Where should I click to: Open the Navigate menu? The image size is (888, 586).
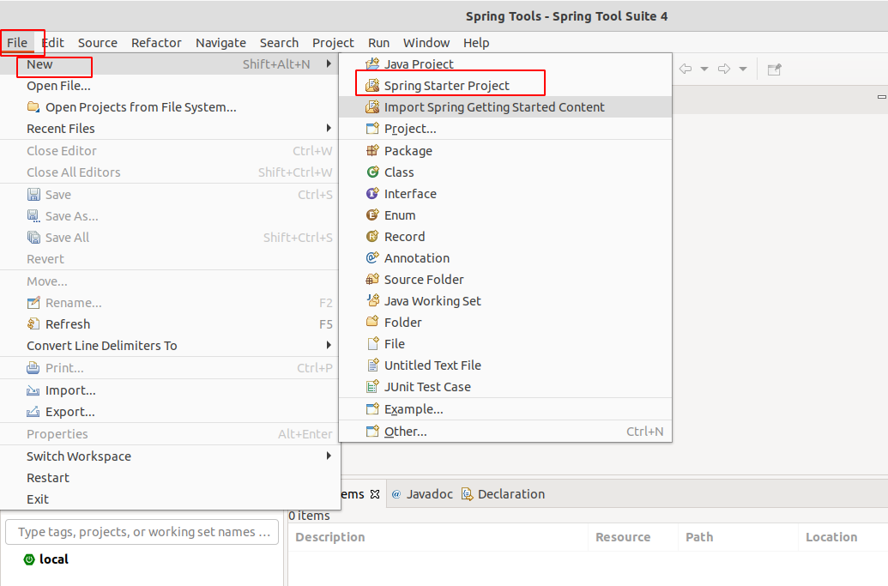point(220,43)
